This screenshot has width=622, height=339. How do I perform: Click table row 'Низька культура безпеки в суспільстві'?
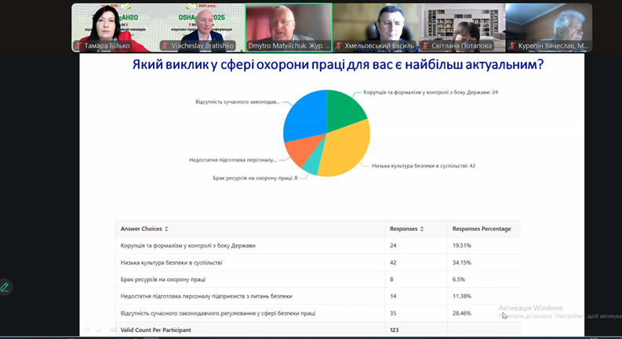click(318, 262)
